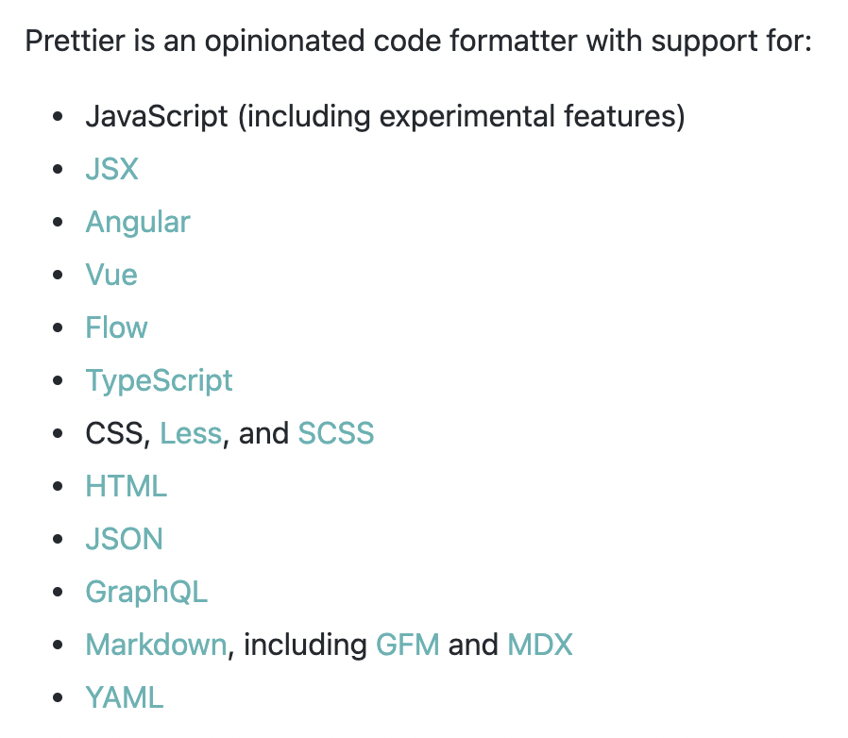This screenshot has width=848, height=738.
Task: Click the word JavaScript in the first bullet
Action: tap(157, 117)
